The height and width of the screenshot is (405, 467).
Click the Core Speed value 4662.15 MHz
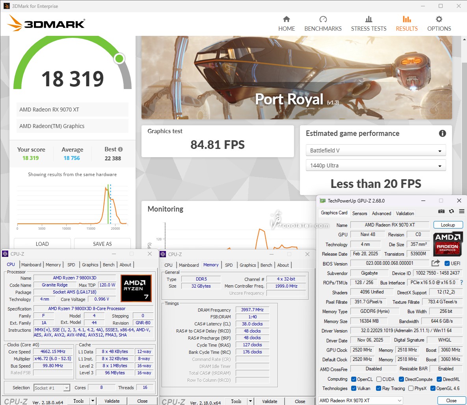53,351
